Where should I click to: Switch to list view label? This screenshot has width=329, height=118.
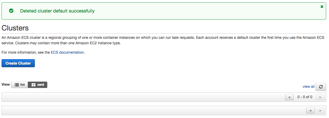pyautogui.click(x=23, y=85)
